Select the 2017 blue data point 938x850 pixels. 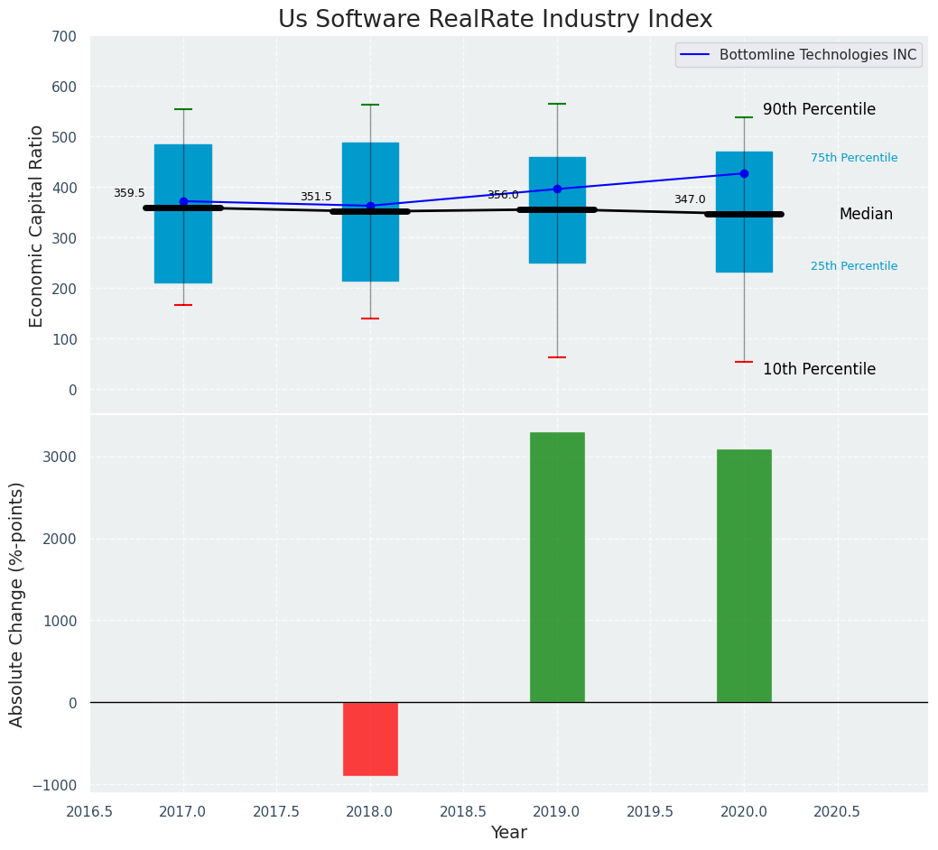183,201
